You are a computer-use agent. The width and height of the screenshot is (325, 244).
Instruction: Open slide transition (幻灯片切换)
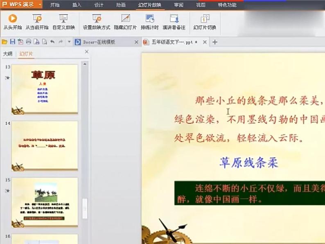tap(205, 22)
